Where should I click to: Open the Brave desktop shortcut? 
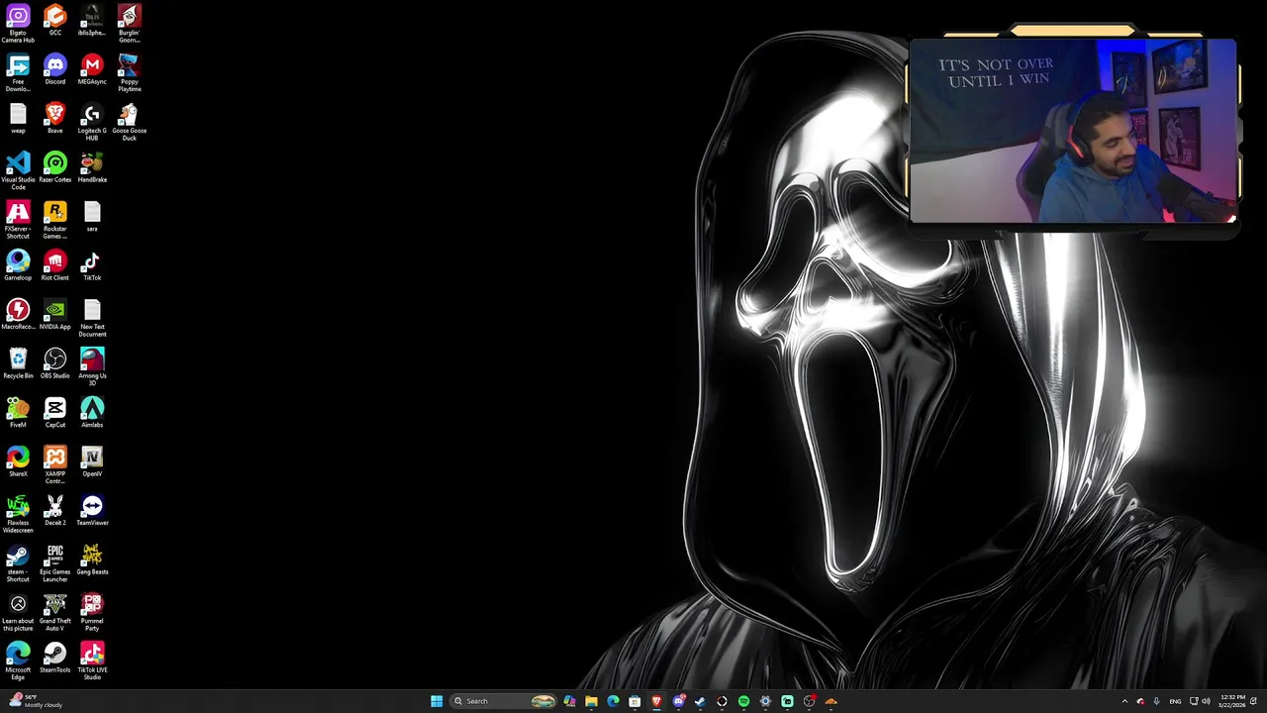click(55, 119)
